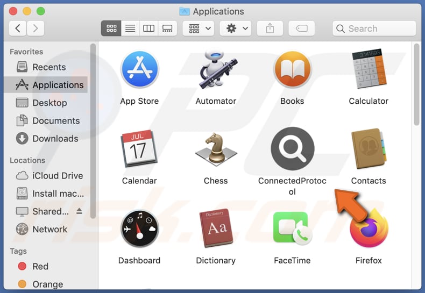Eject the Shared... volume
Screen dimensions: 425x293
[79, 211]
